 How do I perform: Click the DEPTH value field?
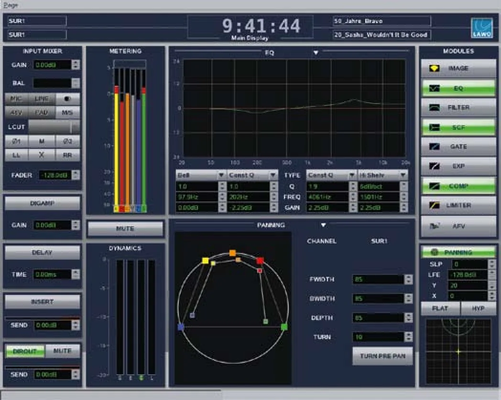[x=378, y=318]
